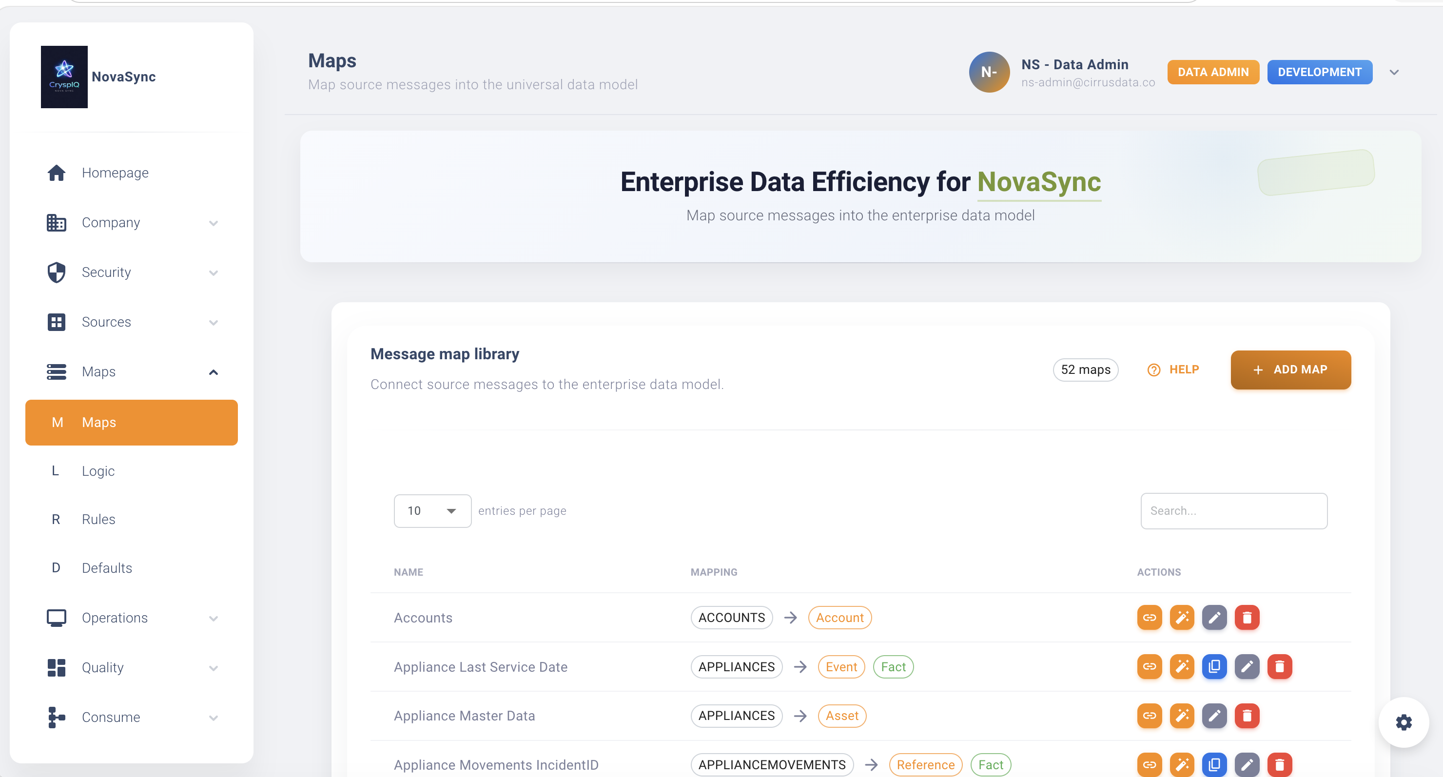Click the Company building icon
Image resolution: width=1443 pixels, height=777 pixels.
click(x=57, y=222)
